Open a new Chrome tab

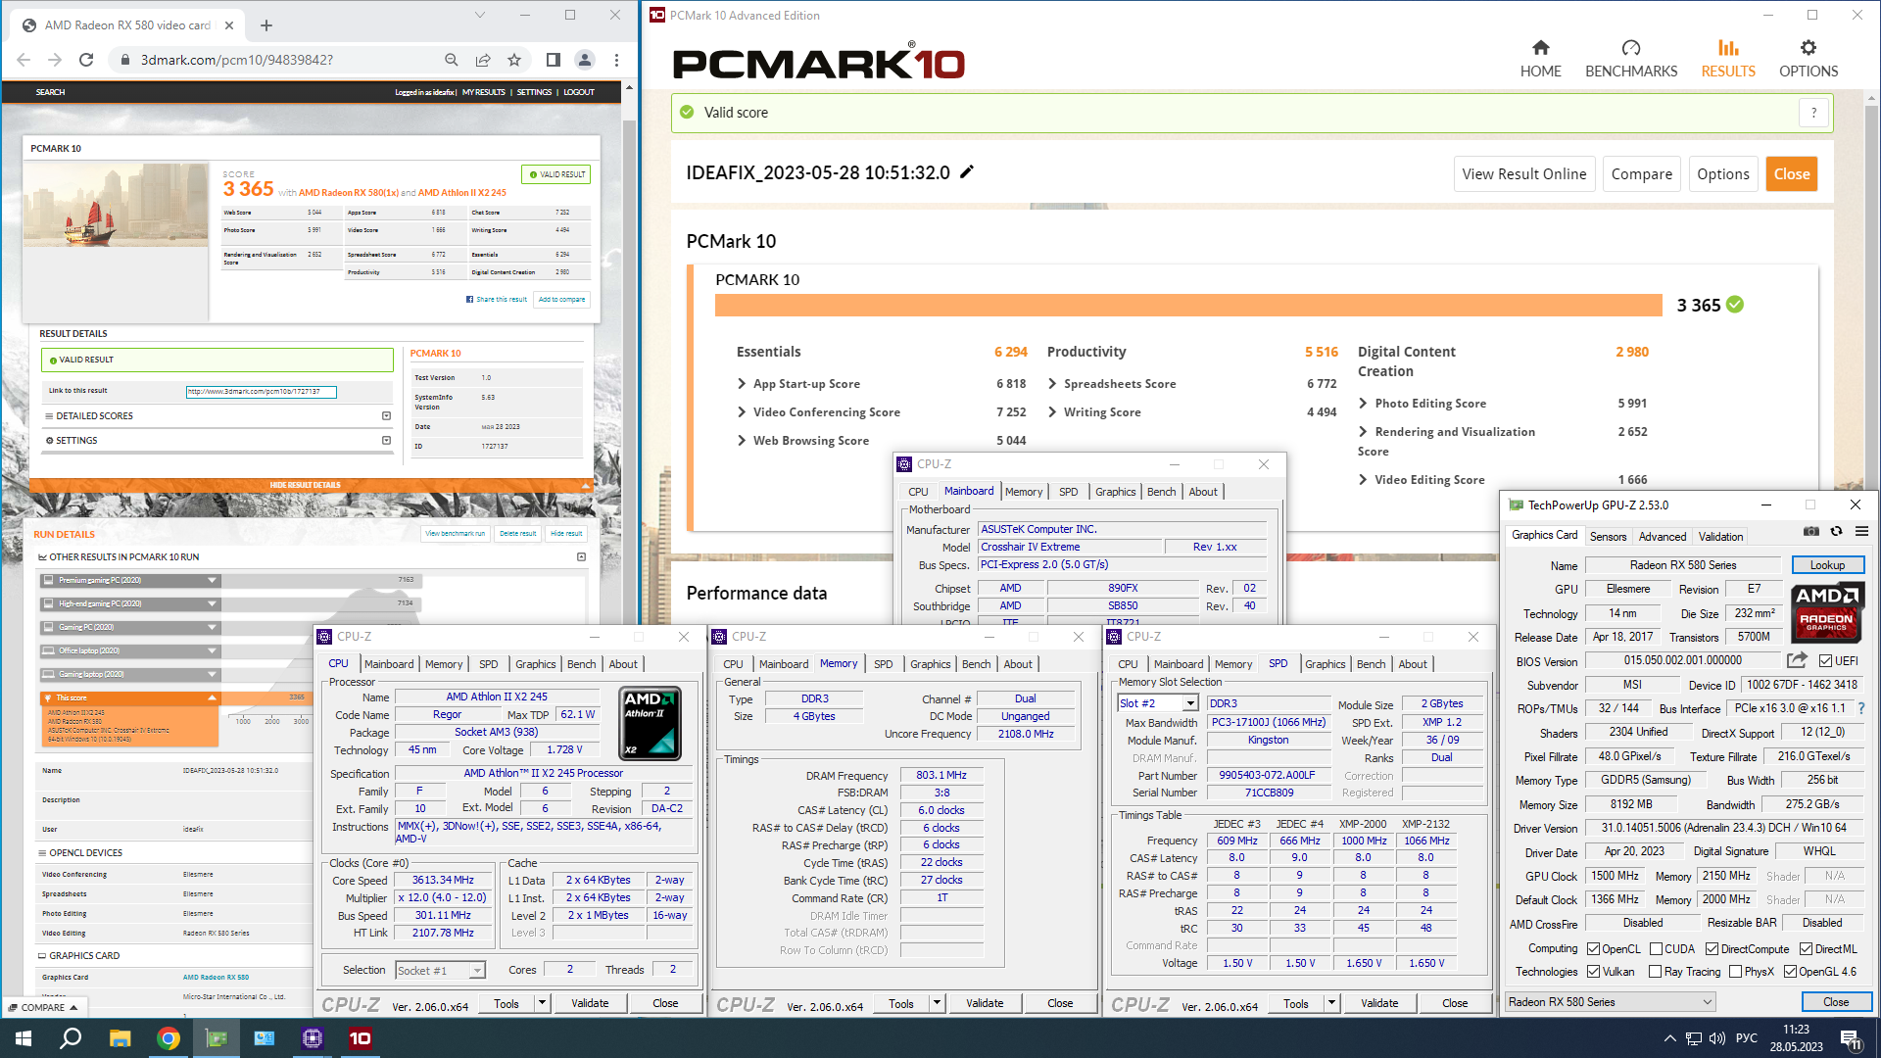tap(266, 25)
